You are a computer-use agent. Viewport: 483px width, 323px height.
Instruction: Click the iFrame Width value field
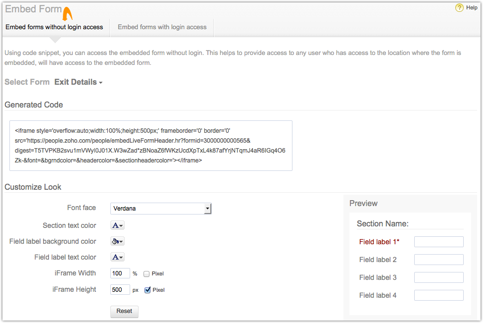click(120, 273)
